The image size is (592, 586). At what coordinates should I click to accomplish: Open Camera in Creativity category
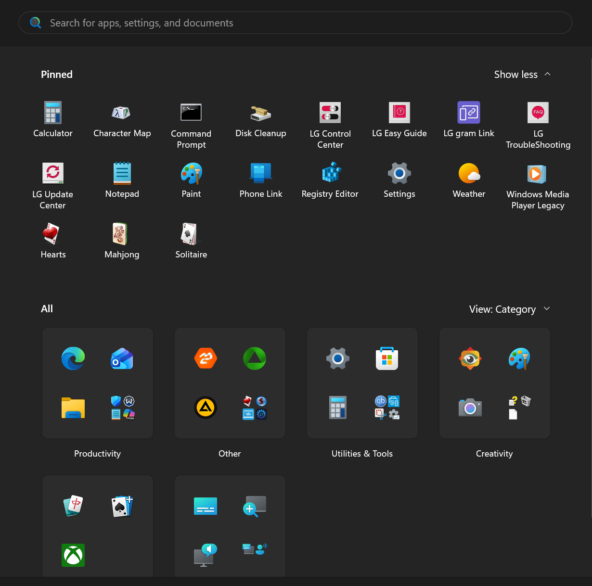tap(470, 408)
